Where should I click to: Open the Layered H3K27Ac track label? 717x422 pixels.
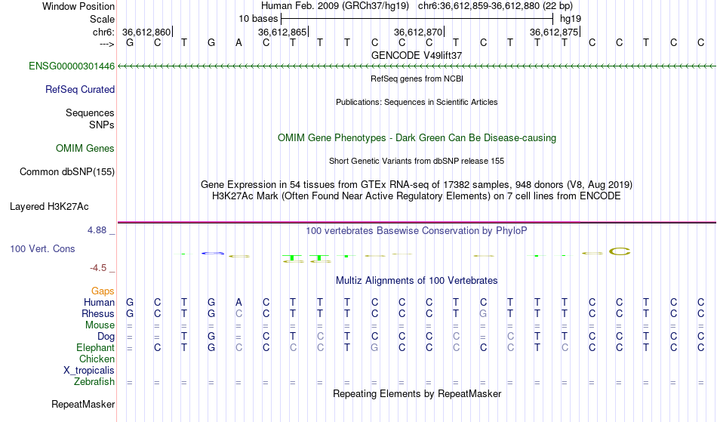click(x=49, y=207)
